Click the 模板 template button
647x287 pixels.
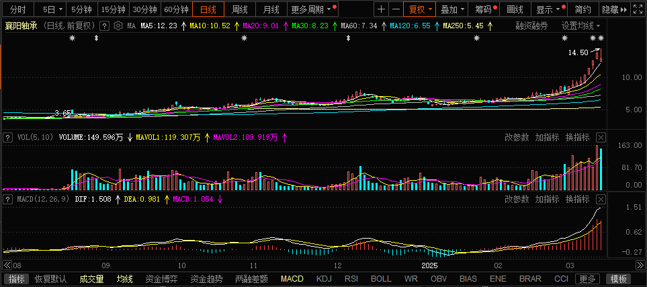point(619,279)
